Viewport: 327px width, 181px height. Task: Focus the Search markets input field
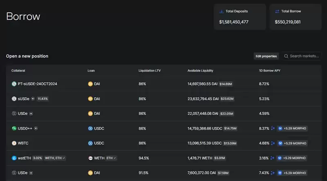pyautogui.click(x=304, y=56)
